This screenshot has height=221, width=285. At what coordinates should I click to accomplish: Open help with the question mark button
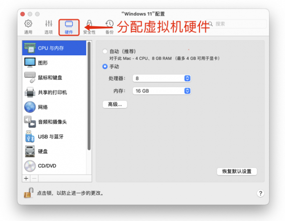260,193
